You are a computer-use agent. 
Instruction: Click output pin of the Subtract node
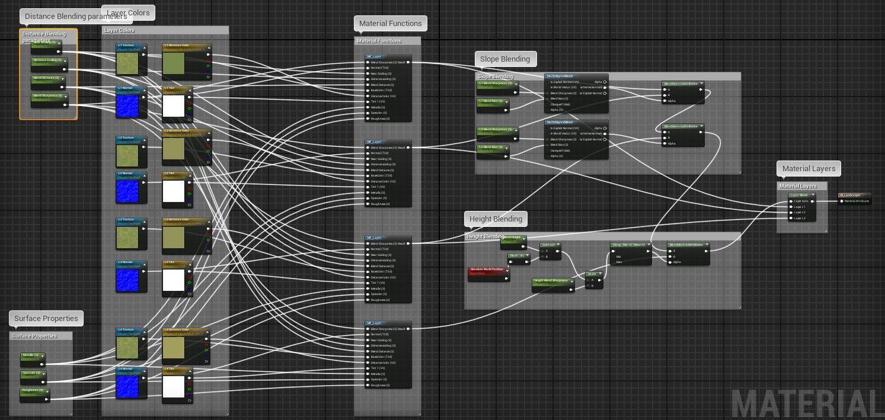tap(557, 251)
